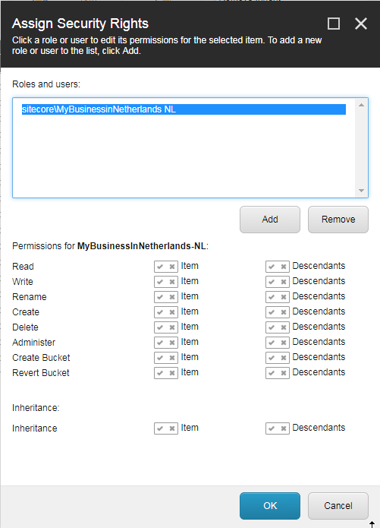Allow Inheritance for Item
Screen dimensions: 380x528
pos(160,428)
